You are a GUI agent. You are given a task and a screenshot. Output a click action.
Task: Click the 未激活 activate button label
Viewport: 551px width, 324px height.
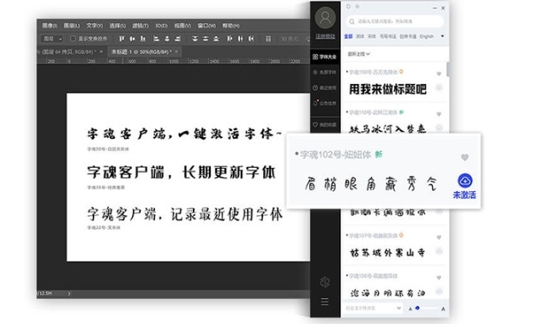(x=464, y=195)
